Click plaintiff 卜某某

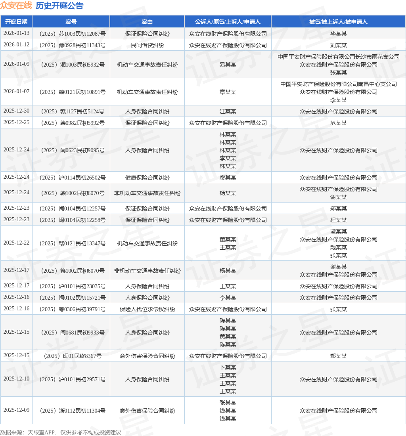click(x=228, y=367)
